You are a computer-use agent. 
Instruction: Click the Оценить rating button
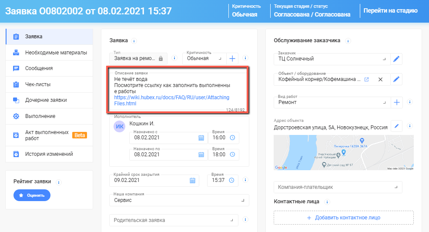pyautogui.click(x=32, y=195)
